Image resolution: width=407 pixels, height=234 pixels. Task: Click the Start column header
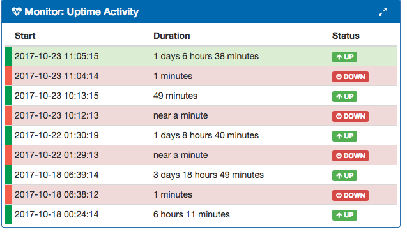point(25,36)
